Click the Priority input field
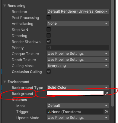Viewport: 118px width, 123px height. pos(78,48)
